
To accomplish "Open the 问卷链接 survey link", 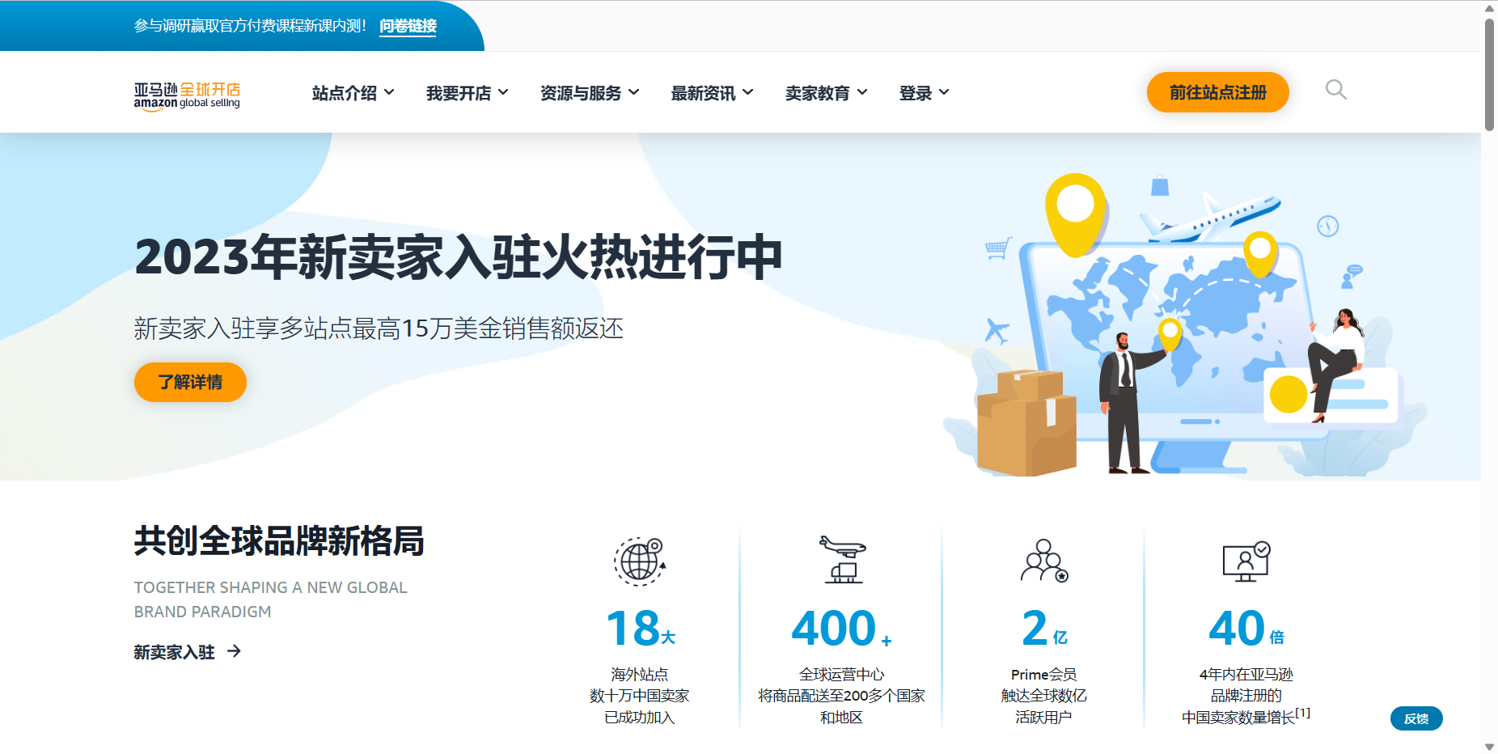I will tap(408, 26).
